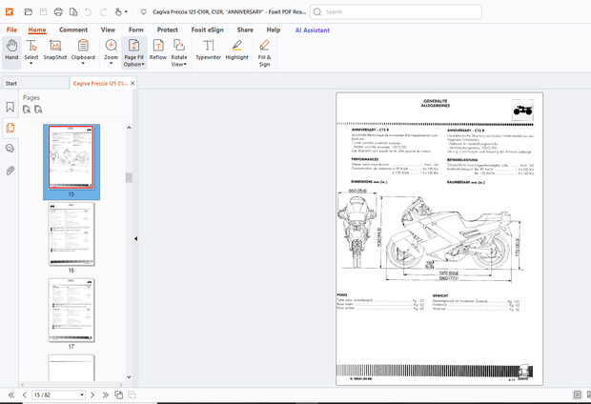Screen dimensions: 591x404
Task: Click the new document icon in title bar
Action: (73, 12)
